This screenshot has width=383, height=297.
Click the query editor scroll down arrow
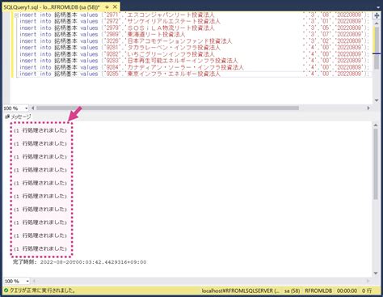point(377,100)
